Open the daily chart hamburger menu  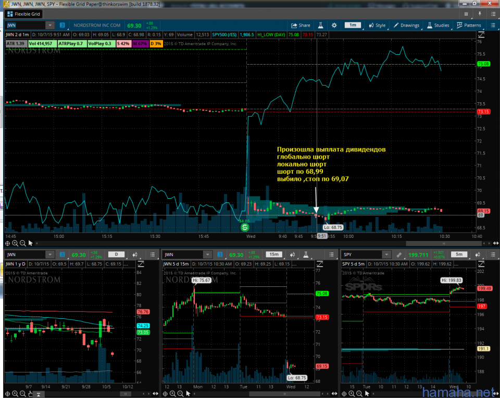click(x=153, y=255)
